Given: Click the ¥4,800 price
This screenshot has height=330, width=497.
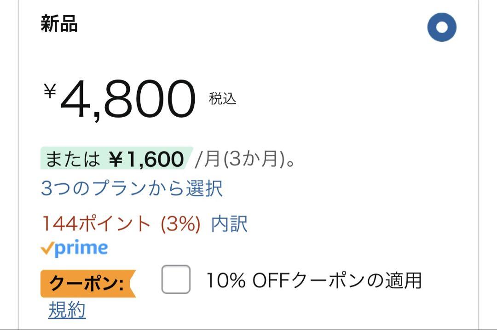Looking at the screenshot, I should [119, 99].
